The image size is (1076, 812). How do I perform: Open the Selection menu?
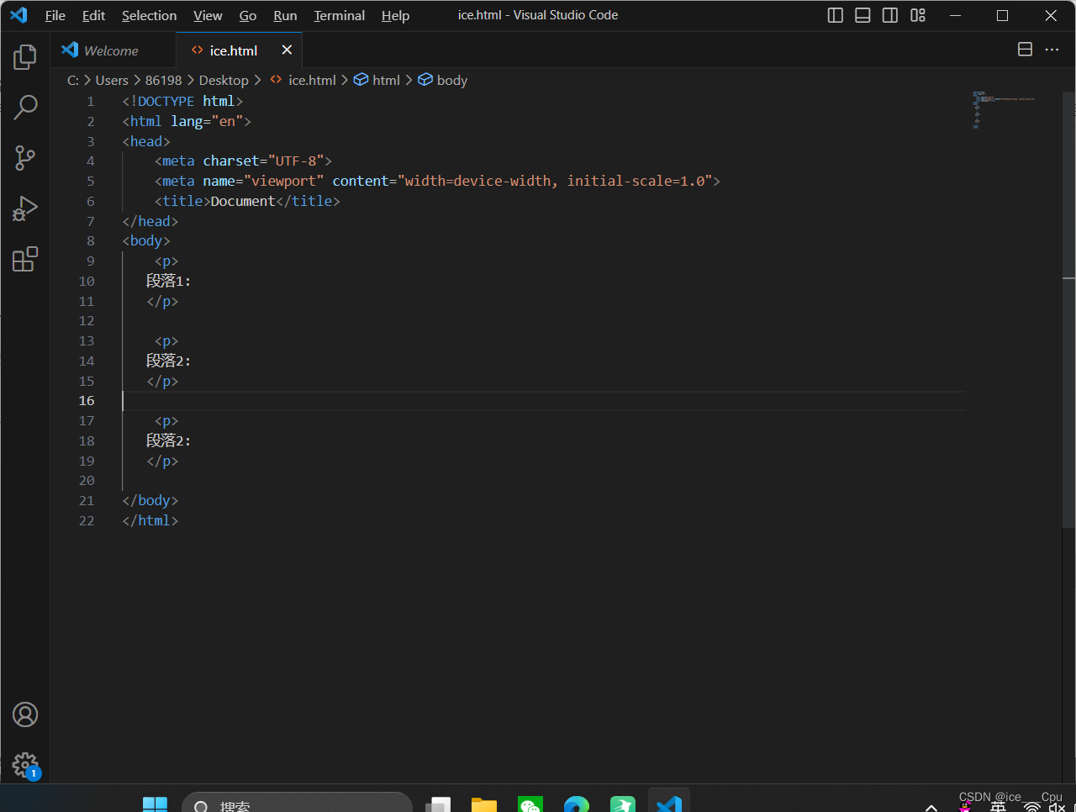[x=149, y=15]
